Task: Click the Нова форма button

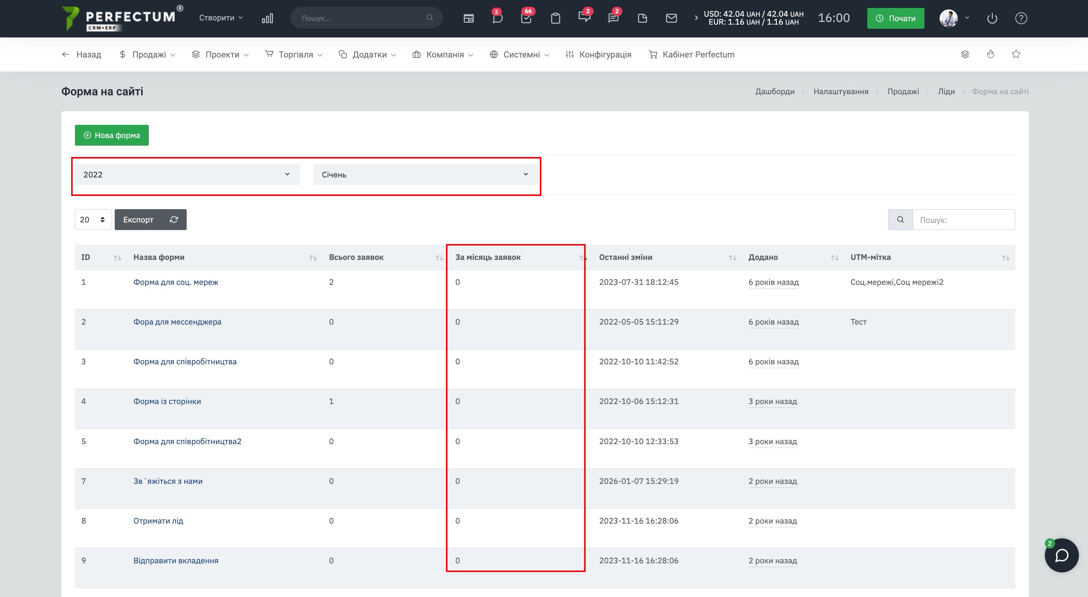Action: tap(112, 135)
